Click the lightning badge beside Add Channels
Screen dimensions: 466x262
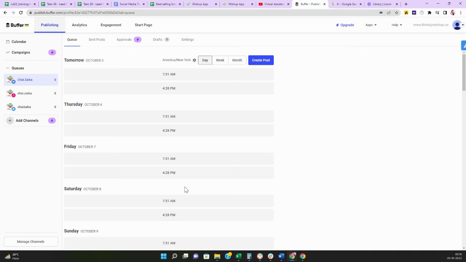click(52, 120)
